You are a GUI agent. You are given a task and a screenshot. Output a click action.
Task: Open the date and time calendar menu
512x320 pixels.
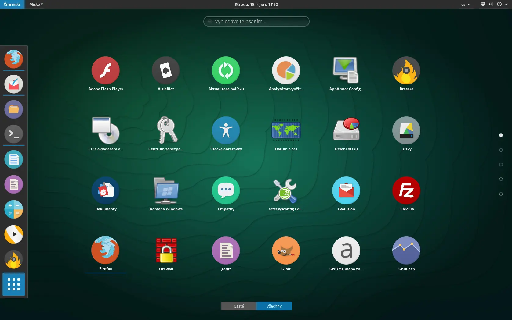256,4
